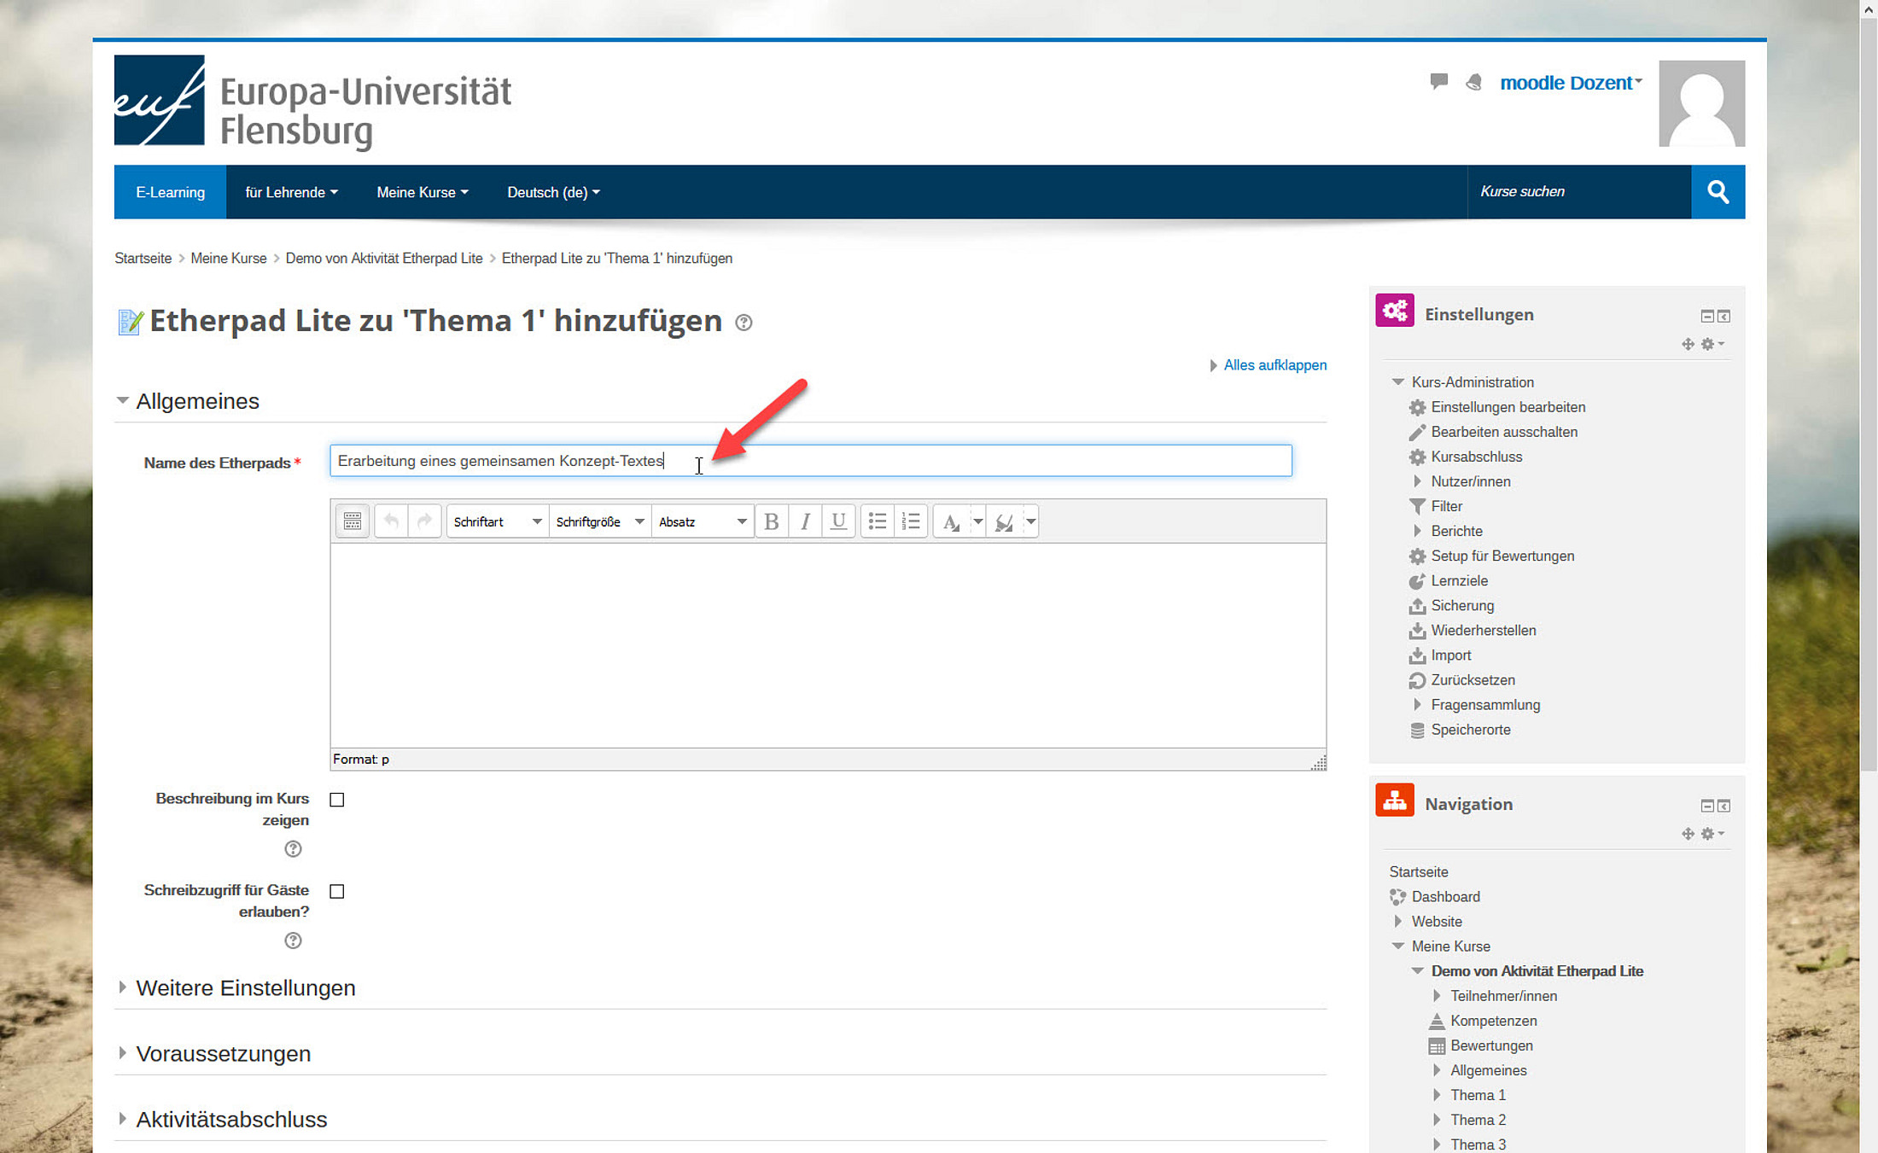1878x1153 pixels.
Task: Open the messages speech bubble icon
Action: point(1438,82)
